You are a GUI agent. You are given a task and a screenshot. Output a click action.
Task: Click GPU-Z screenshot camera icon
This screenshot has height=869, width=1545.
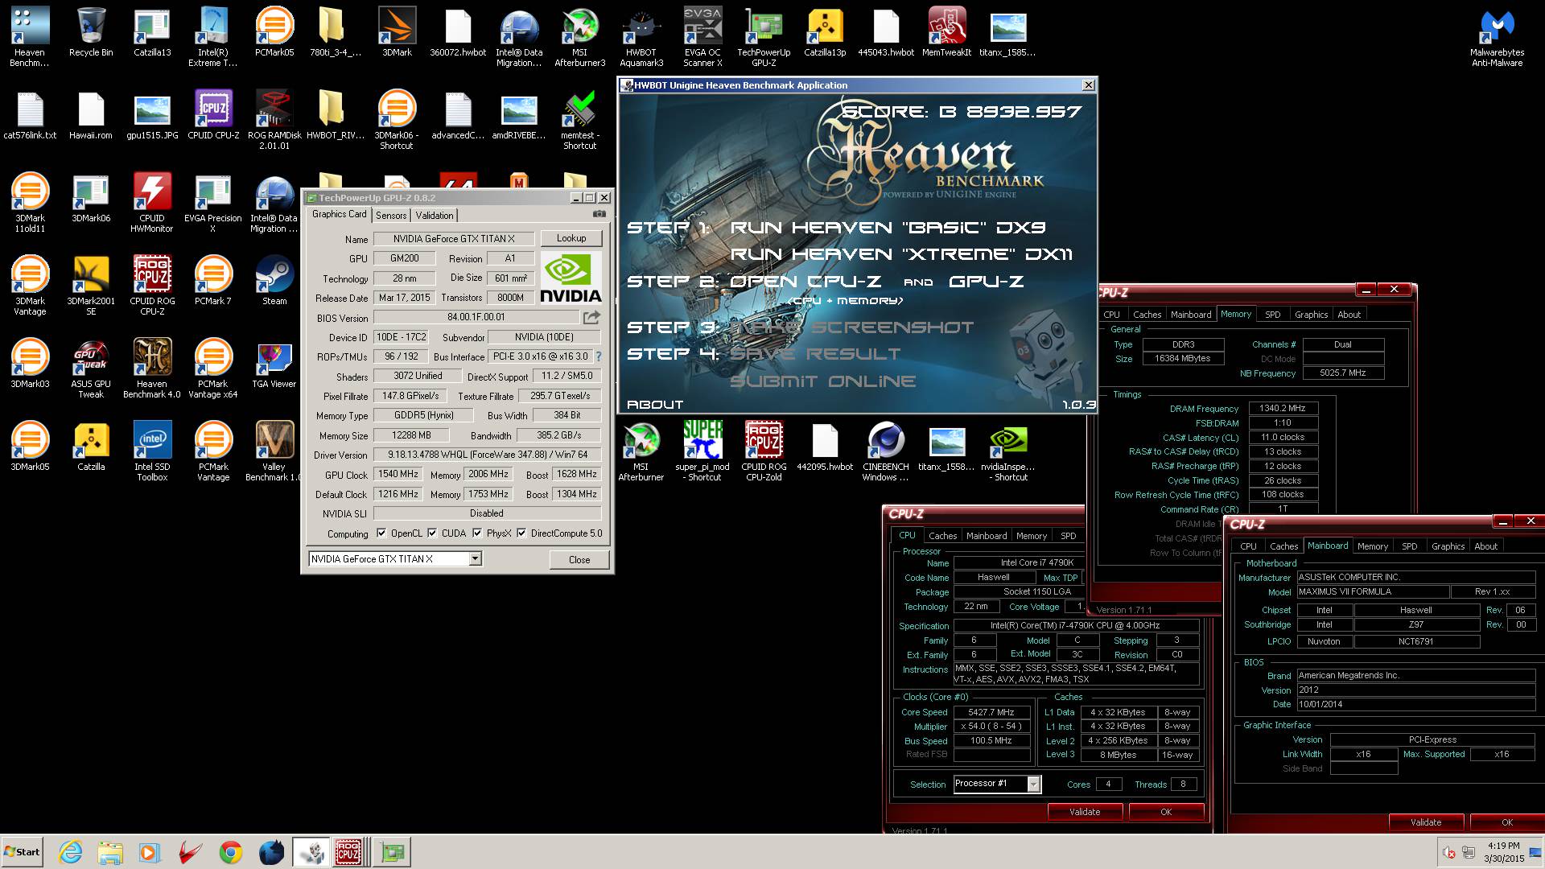point(599,214)
